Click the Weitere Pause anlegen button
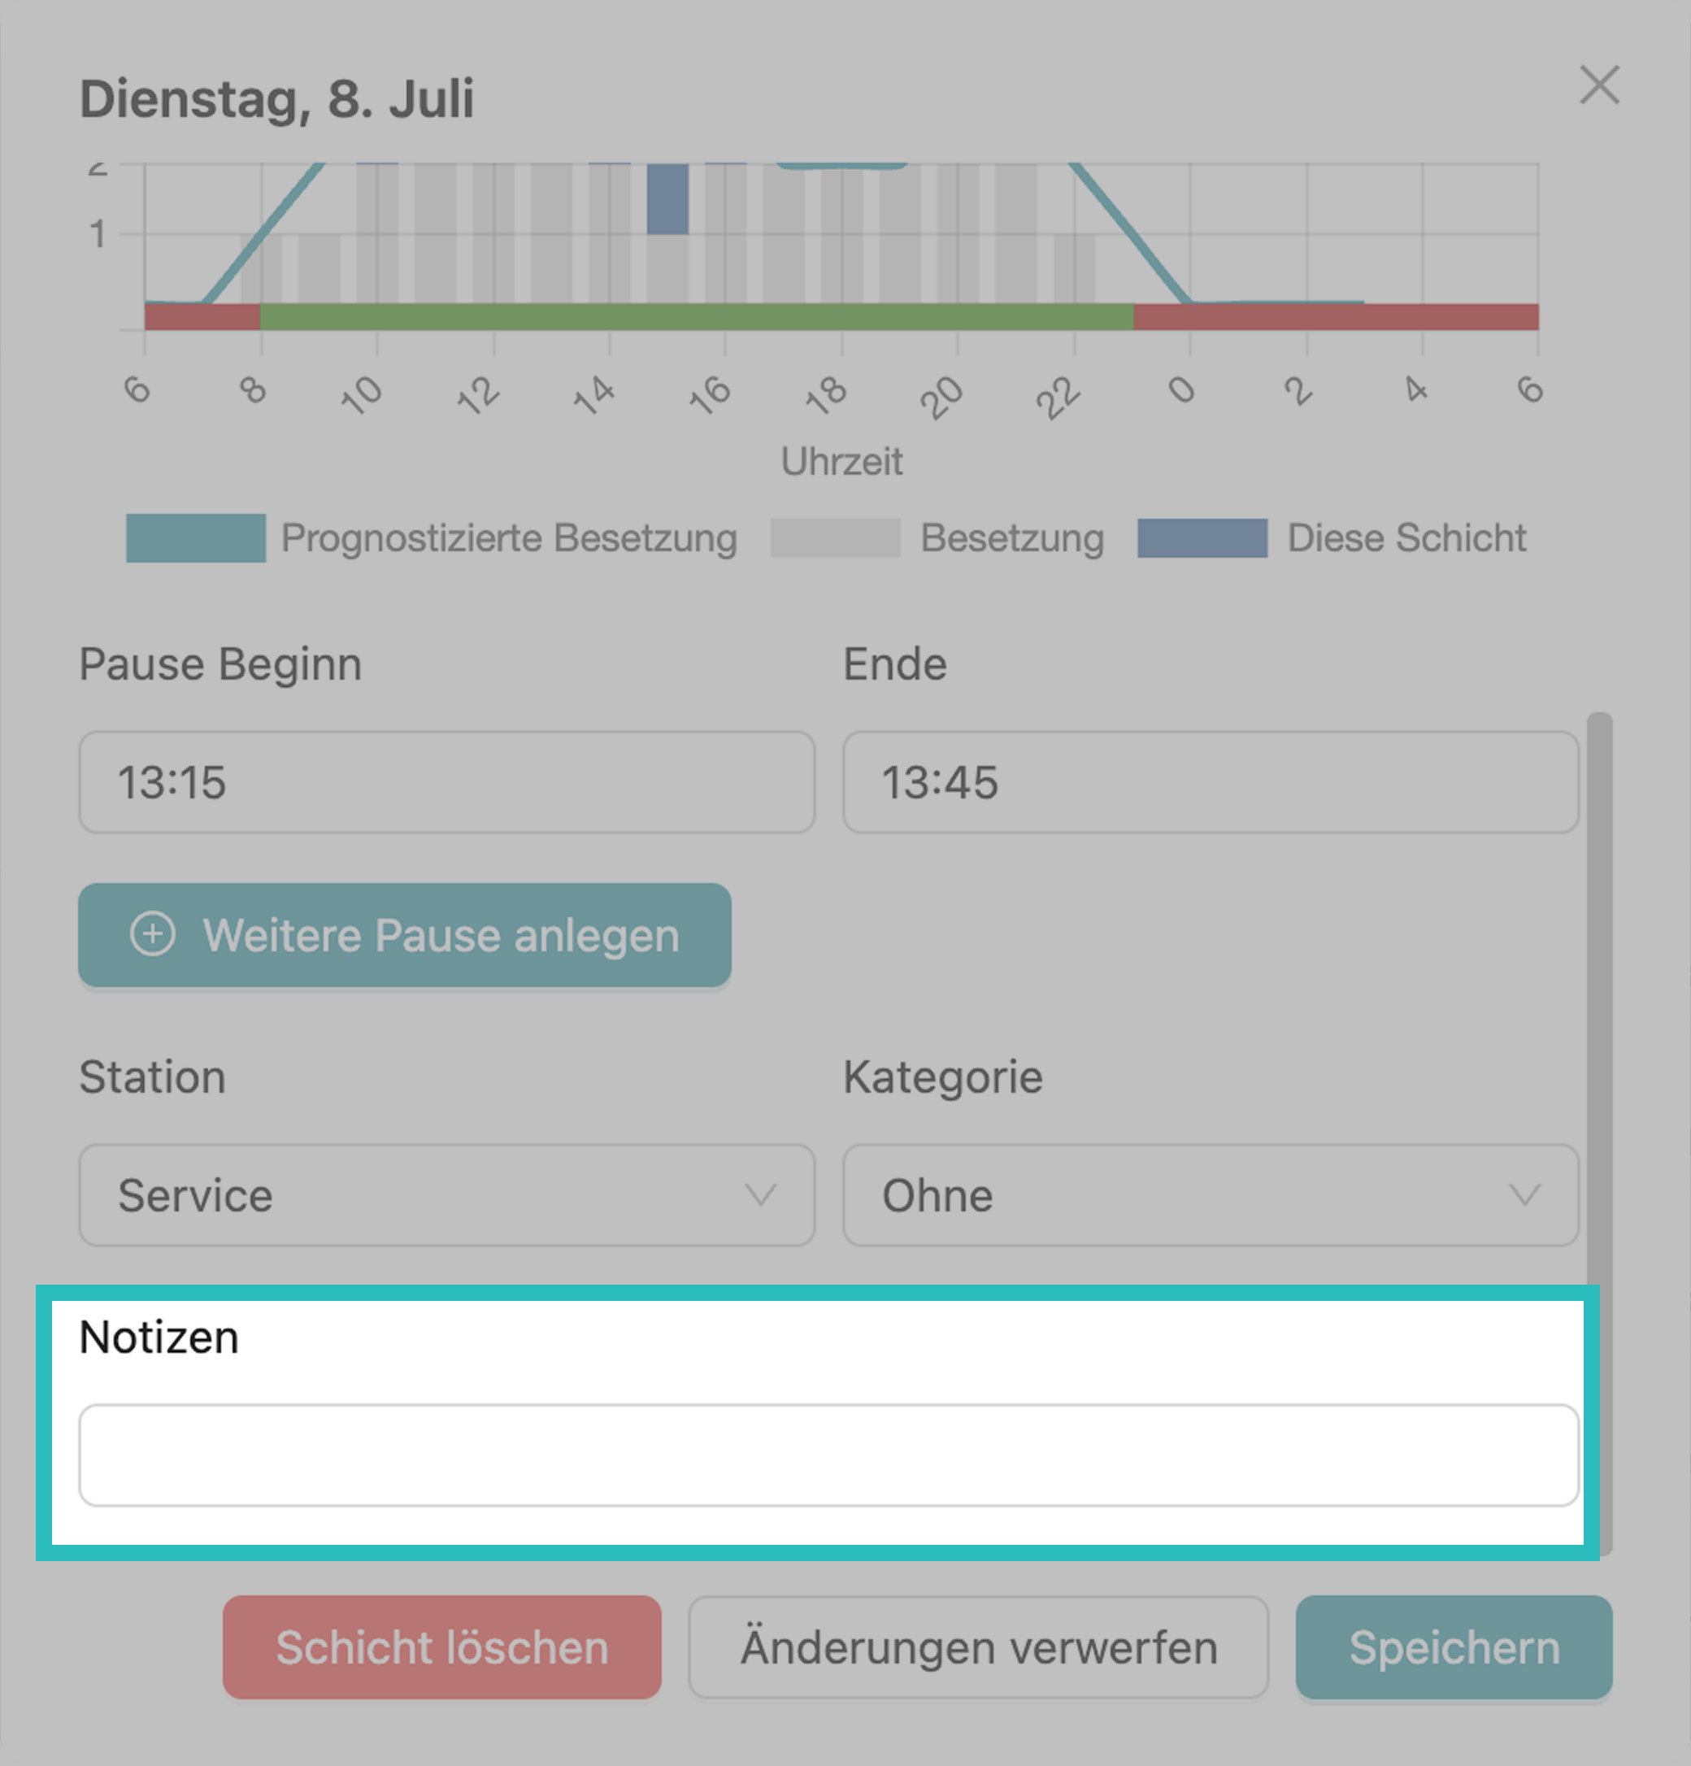The height and width of the screenshot is (1766, 1691). [x=405, y=934]
